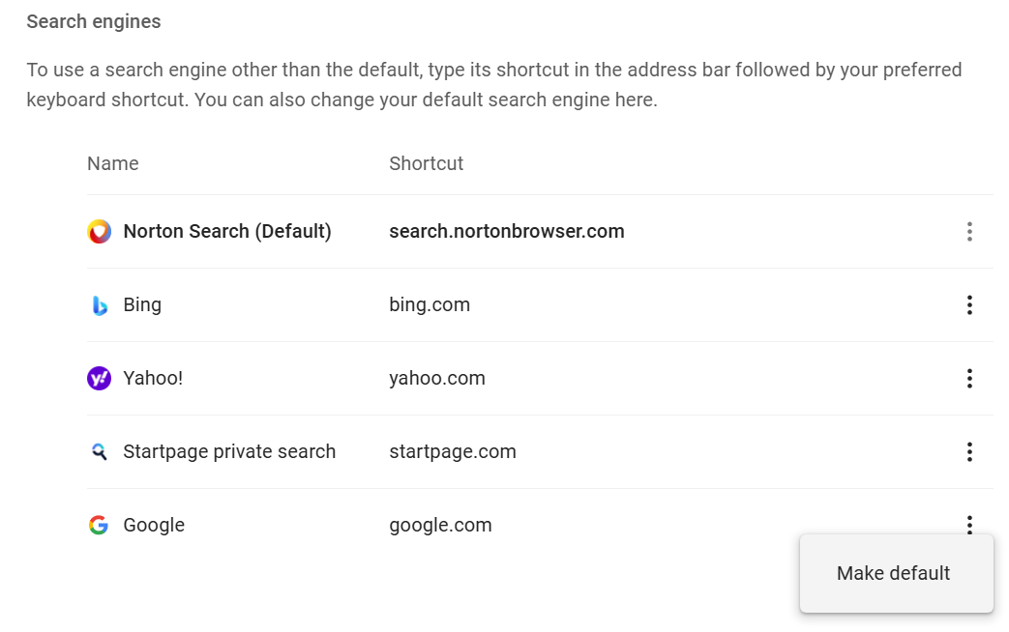Click the startpage.com shortcut text

click(453, 452)
